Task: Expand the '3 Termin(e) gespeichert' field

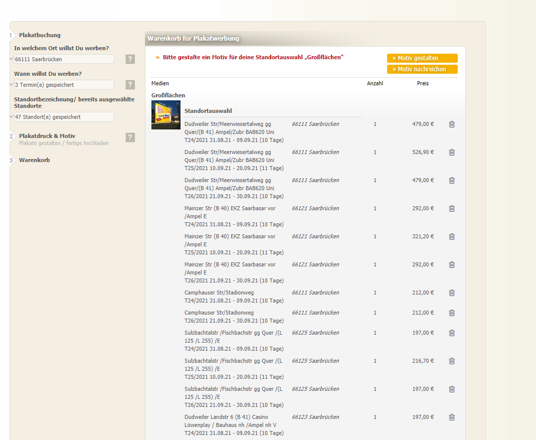Action: (64, 85)
